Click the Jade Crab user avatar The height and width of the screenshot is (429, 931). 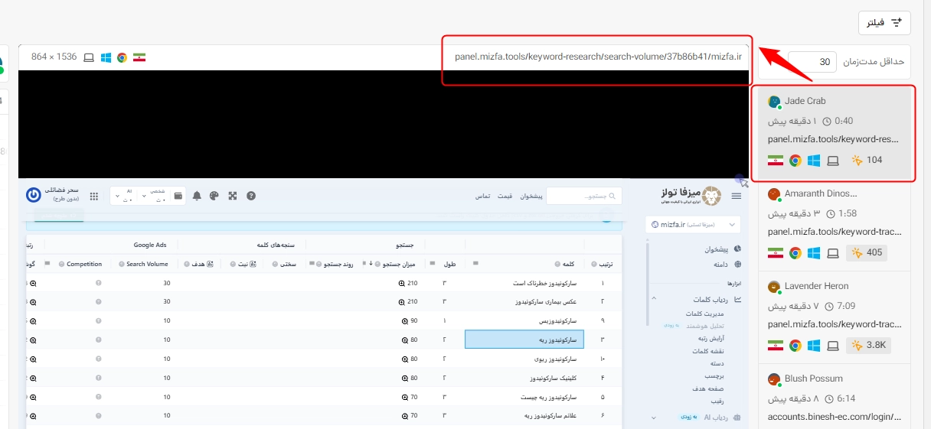click(x=774, y=102)
